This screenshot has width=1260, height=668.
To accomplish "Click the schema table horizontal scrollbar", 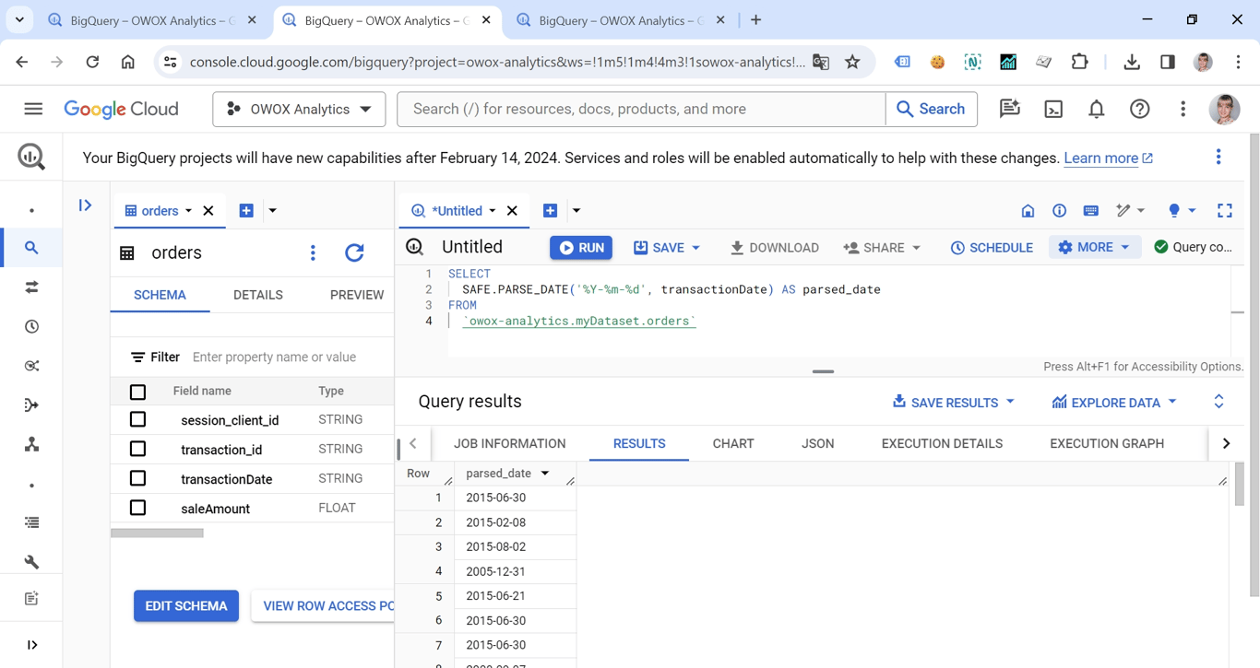I will point(158,533).
